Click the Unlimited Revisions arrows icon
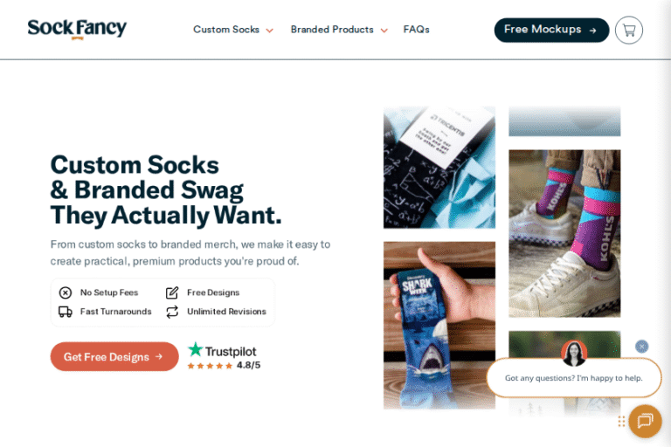 tap(172, 312)
